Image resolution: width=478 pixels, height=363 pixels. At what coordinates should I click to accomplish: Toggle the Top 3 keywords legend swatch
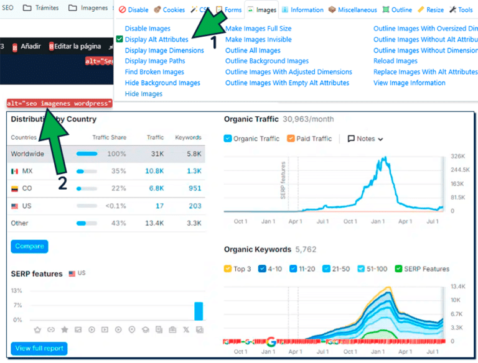point(228,269)
